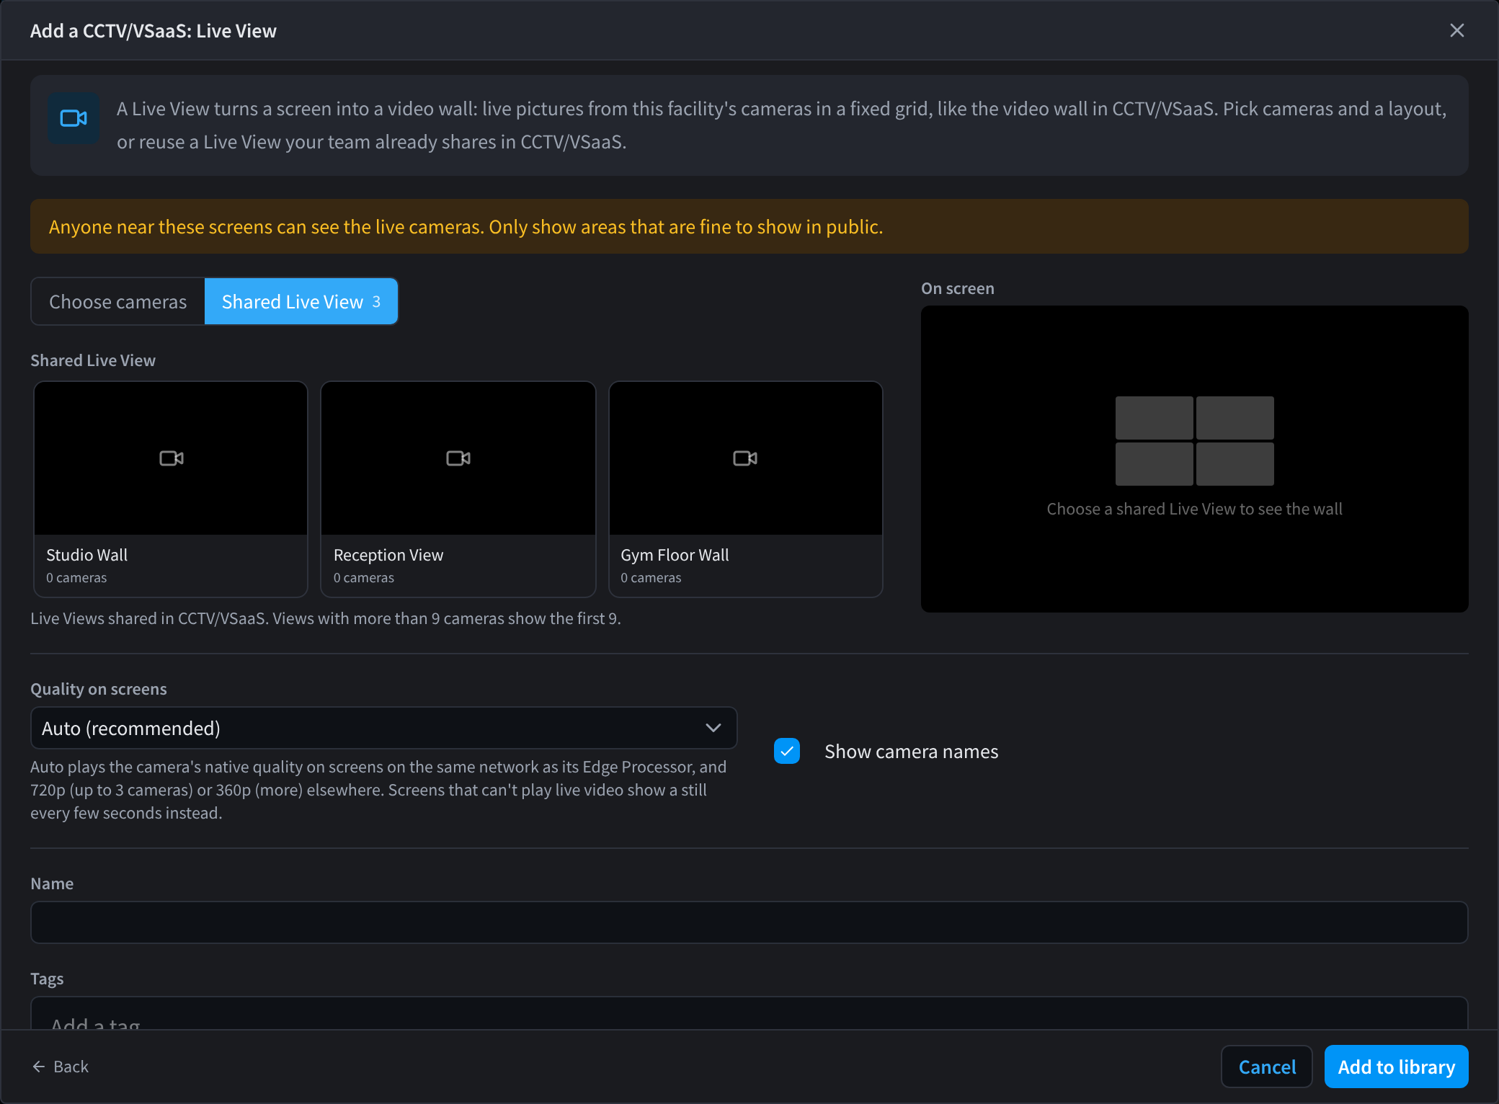Click the public screens warning banner
This screenshot has width=1499, height=1104.
click(749, 226)
